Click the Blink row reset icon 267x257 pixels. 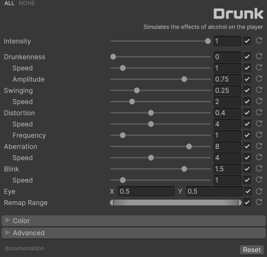point(259,169)
